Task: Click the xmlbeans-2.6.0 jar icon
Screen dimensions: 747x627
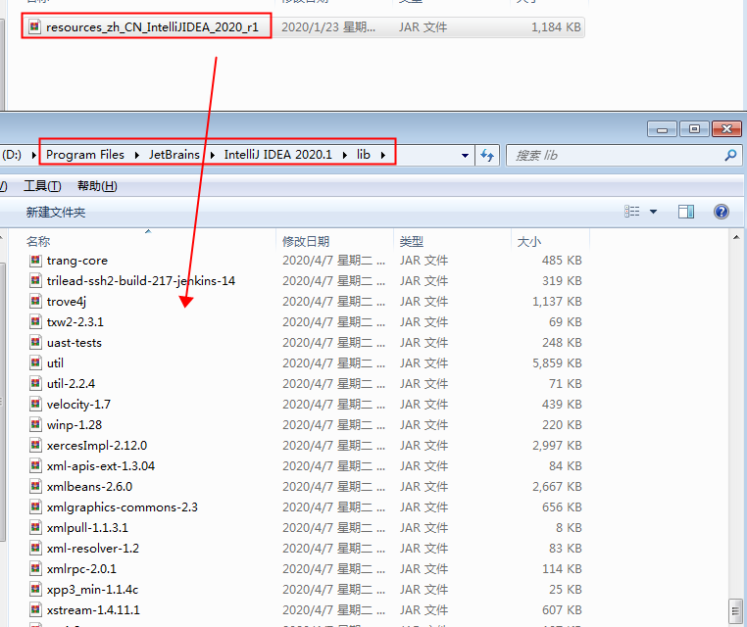Action: 35,486
